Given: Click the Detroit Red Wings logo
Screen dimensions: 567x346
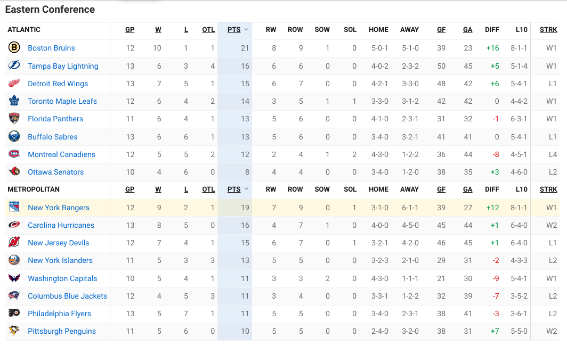Looking at the screenshot, I should pyautogui.click(x=14, y=83).
